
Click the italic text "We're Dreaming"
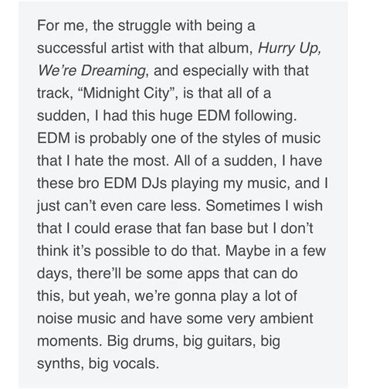[x=92, y=71]
